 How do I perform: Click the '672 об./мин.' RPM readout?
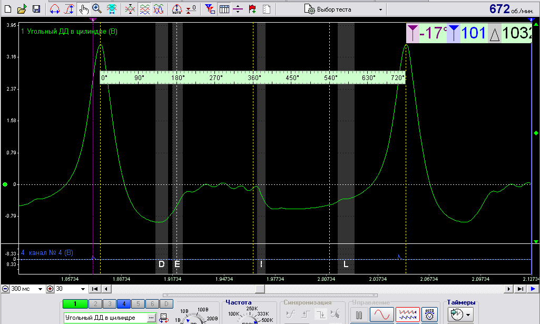pyautogui.click(x=511, y=9)
